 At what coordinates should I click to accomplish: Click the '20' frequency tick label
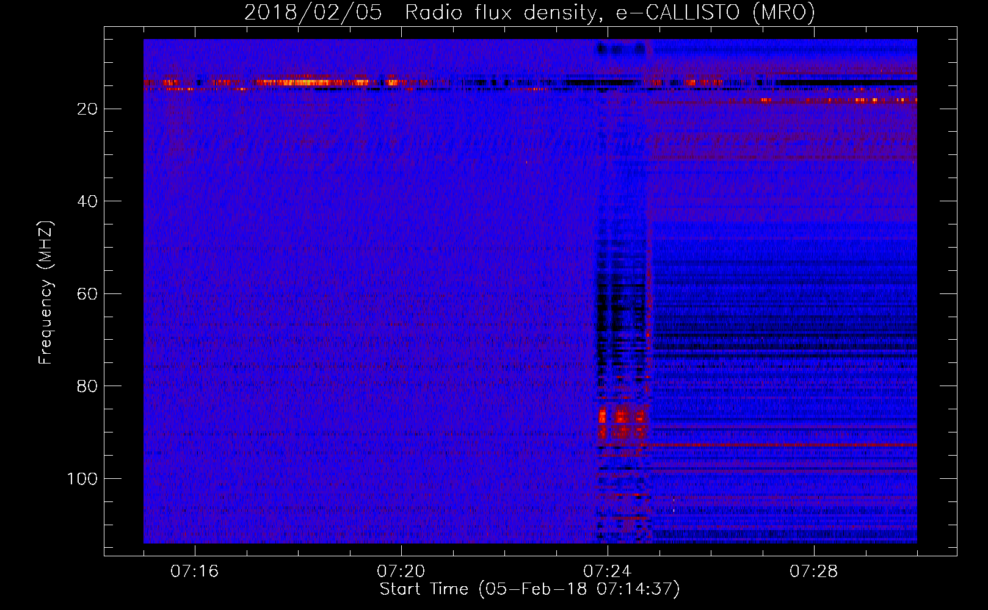pos(88,109)
